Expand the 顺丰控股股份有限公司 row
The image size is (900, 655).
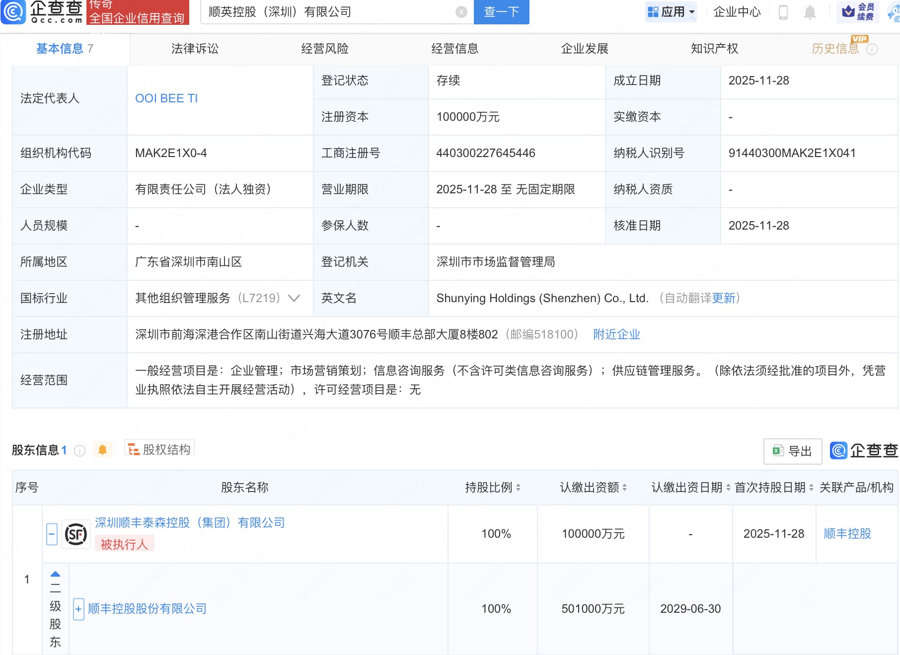[78, 609]
